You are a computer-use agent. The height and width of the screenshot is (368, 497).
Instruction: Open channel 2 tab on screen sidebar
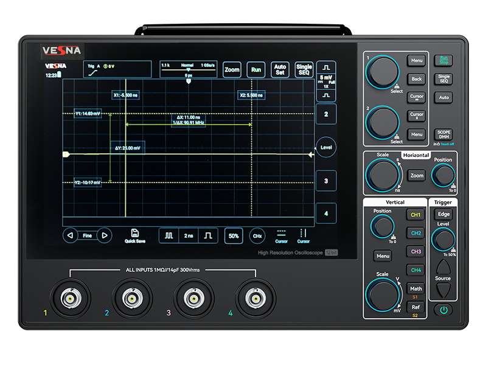[x=326, y=114]
